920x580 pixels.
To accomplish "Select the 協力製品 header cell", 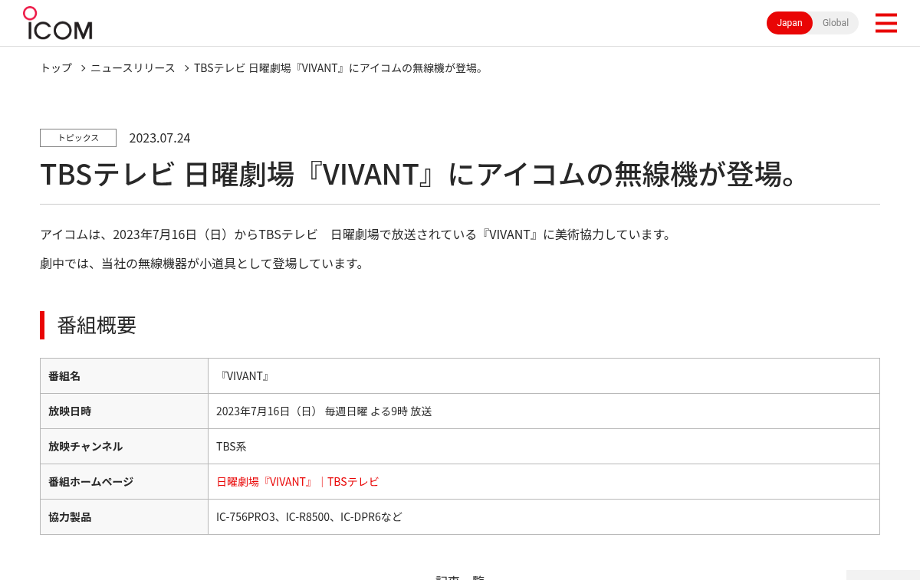I will pyautogui.click(x=124, y=517).
